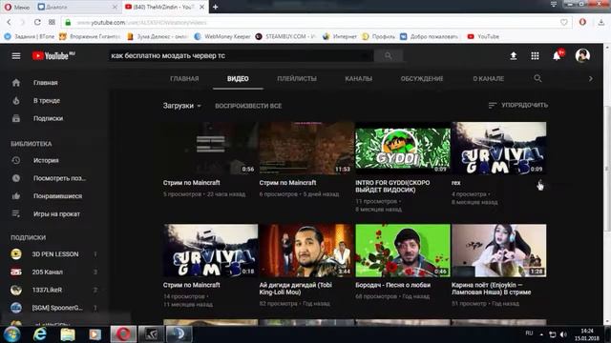Open the YouTube hamburger guide menu
Screen dimensions: 611x343
pos(16,56)
